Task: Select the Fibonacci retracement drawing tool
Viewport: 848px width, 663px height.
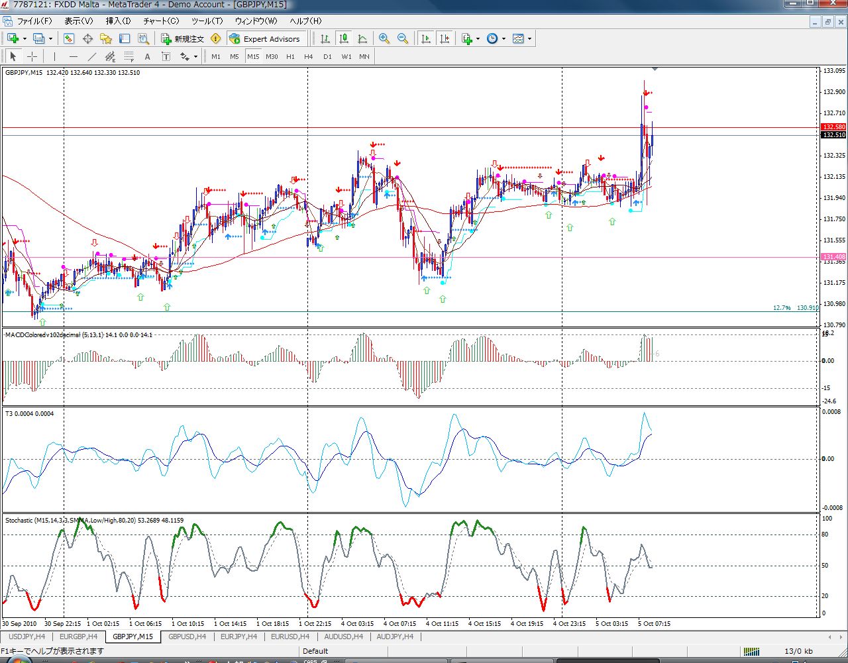Action: point(129,57)
